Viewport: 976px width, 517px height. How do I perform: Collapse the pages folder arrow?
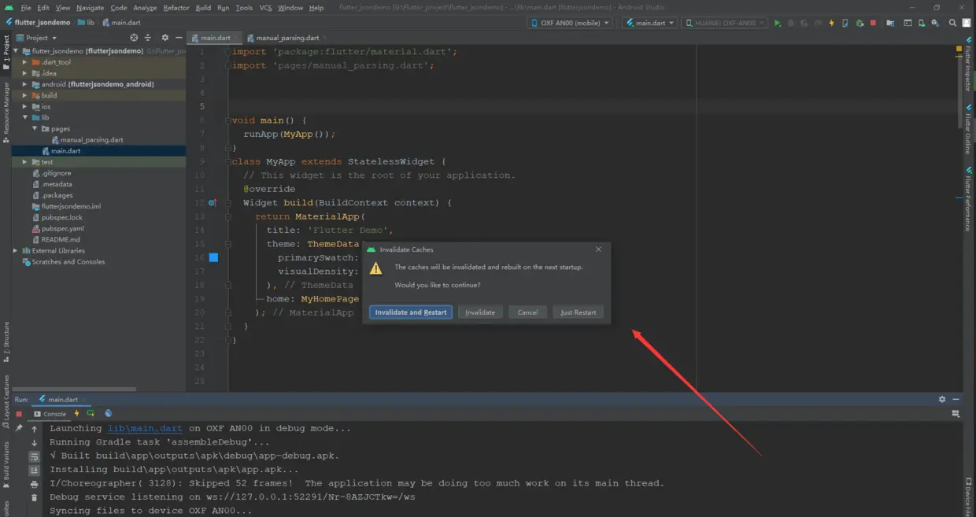[x=35, y=128]
